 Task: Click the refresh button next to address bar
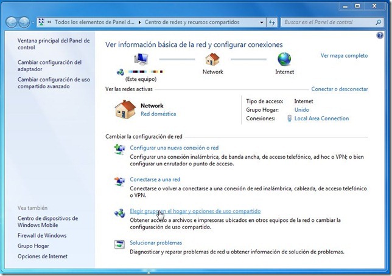(x=272, y=22)
